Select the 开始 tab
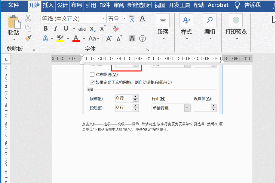This screenshot has height=183, width=276. 34,5
